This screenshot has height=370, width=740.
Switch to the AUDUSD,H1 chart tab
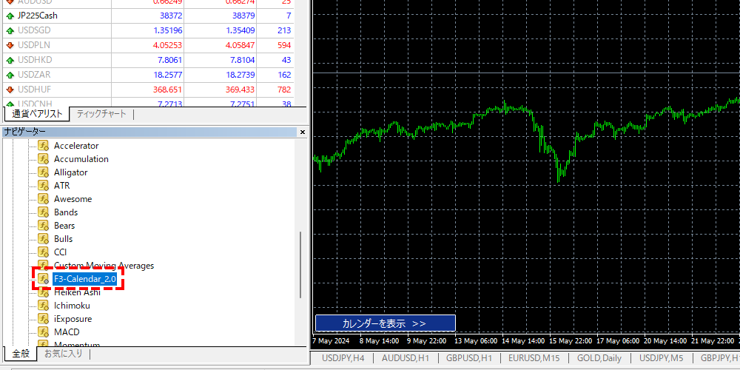pyautogui.click(x=405, y=358)
